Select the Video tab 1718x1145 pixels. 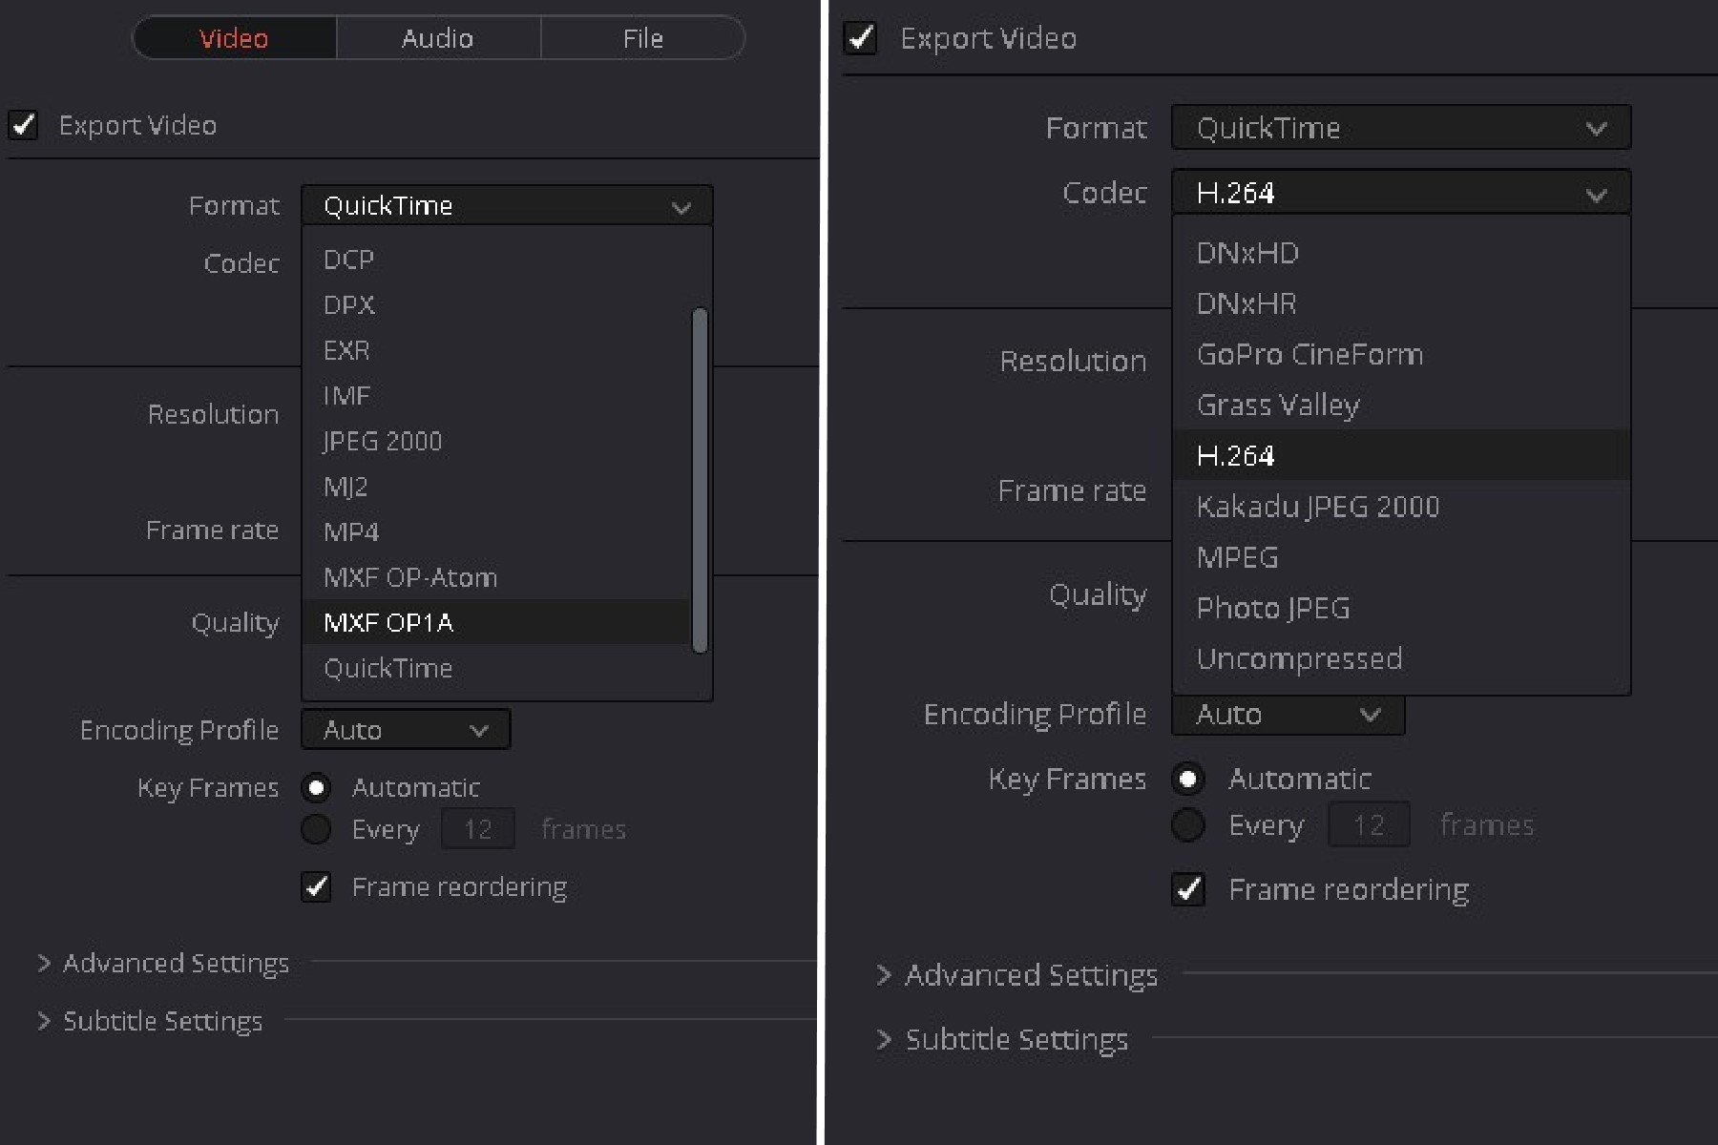click(234, 38)
